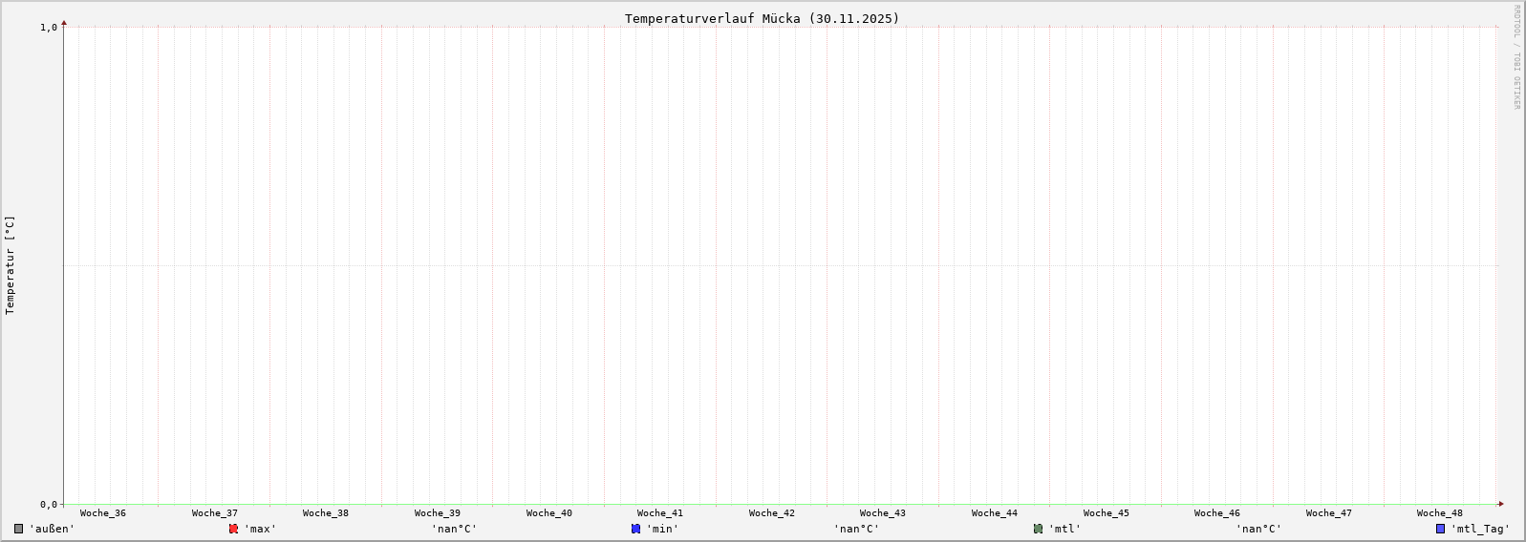The image size is (1526, 542).
Task: Click the blue 'mtl_Tag' legend swatch
Action: pyautogui.click(x=1440, y=529)
